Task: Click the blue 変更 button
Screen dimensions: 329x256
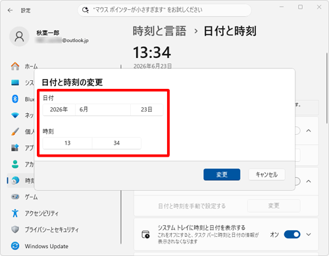Action: 222,174
